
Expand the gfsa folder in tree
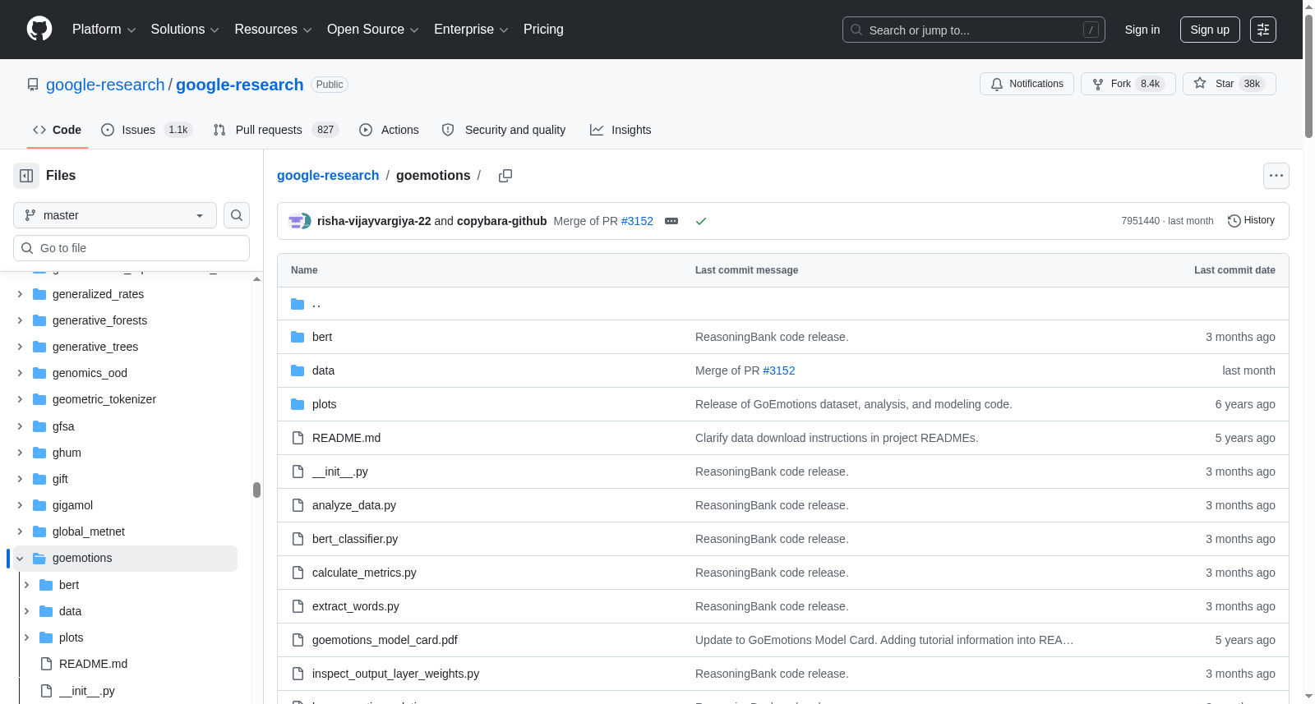(x=20, y=426)
